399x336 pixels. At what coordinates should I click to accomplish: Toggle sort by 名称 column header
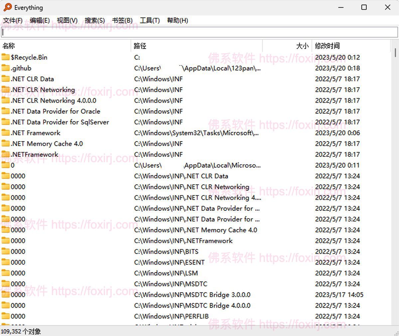pos(9,46)
